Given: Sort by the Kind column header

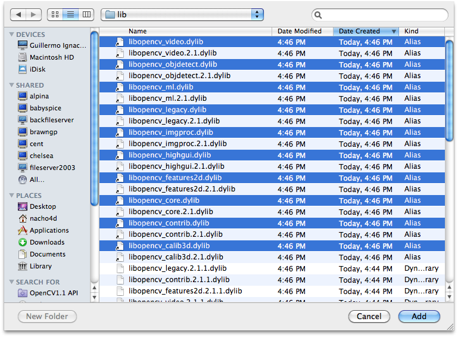Looking at the screenshot, I should 422,31.
